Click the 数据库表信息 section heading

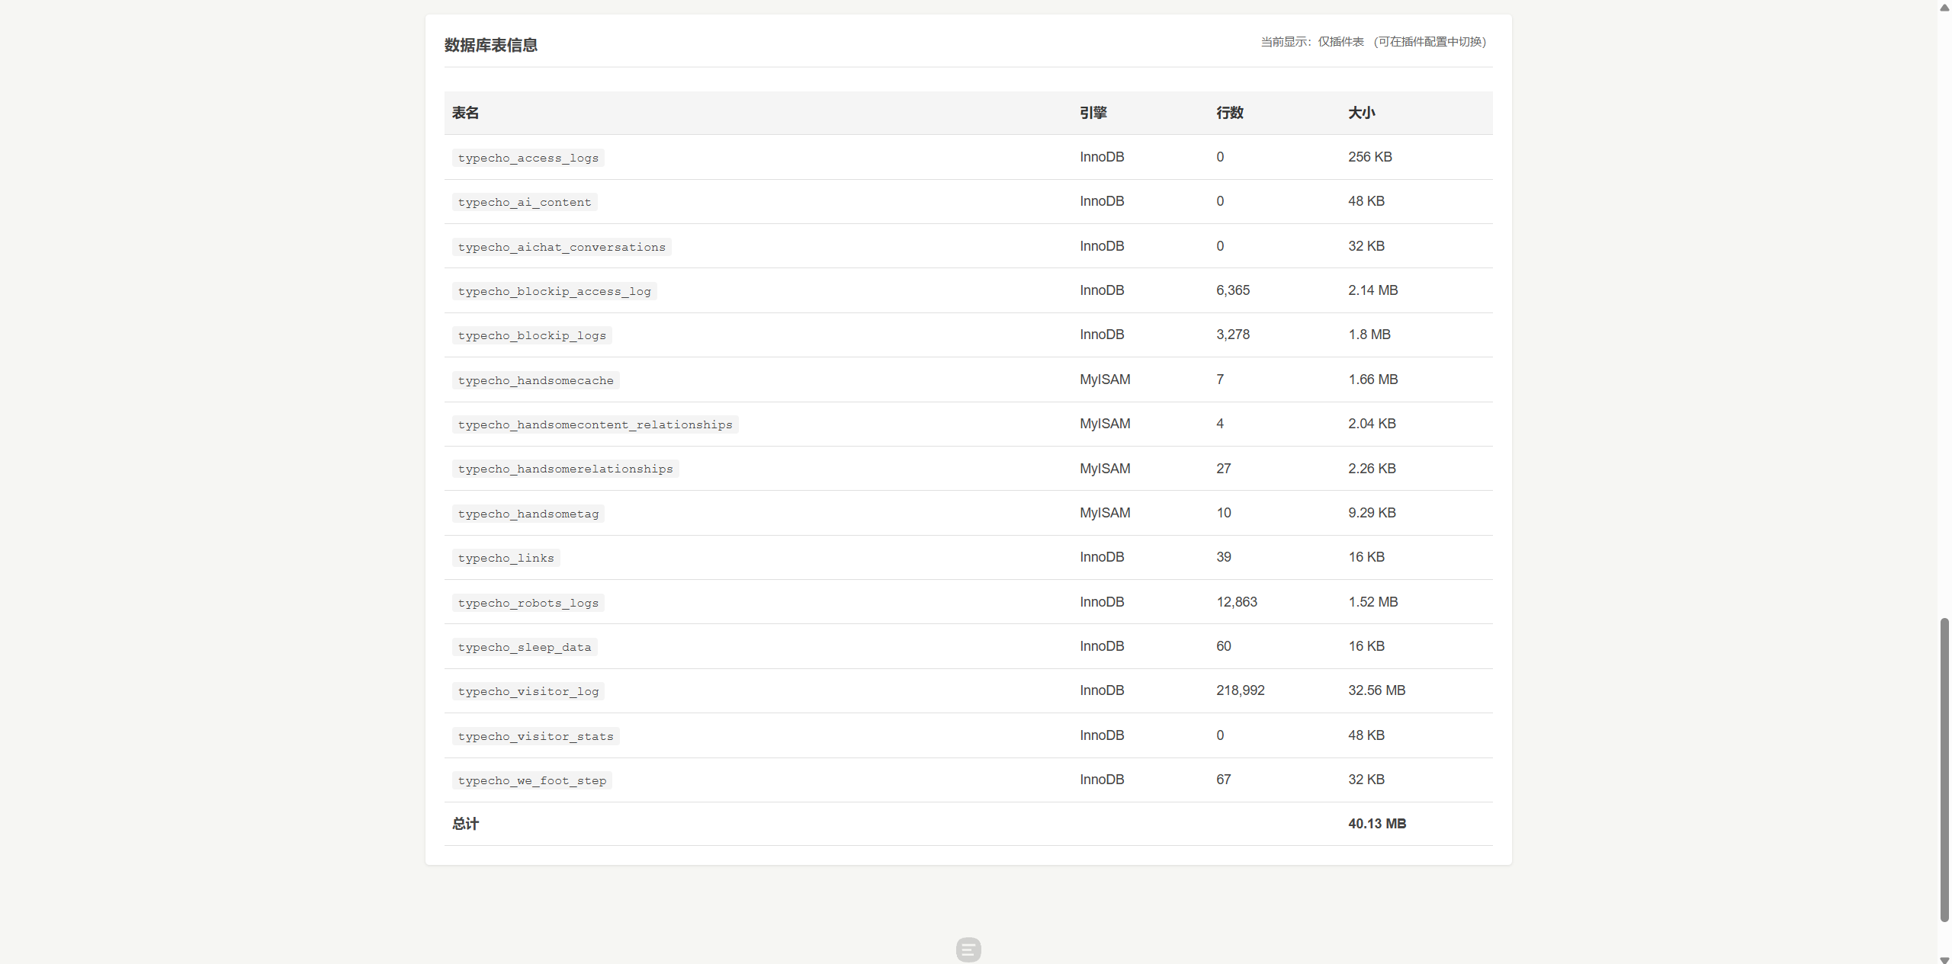[x=491, y=46]
